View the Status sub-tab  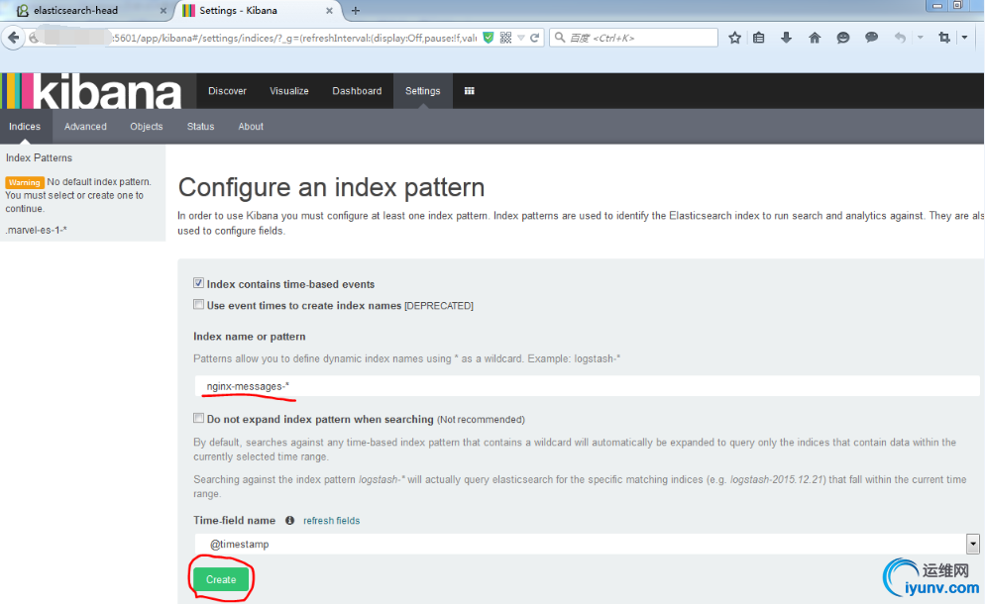point(200,126)
